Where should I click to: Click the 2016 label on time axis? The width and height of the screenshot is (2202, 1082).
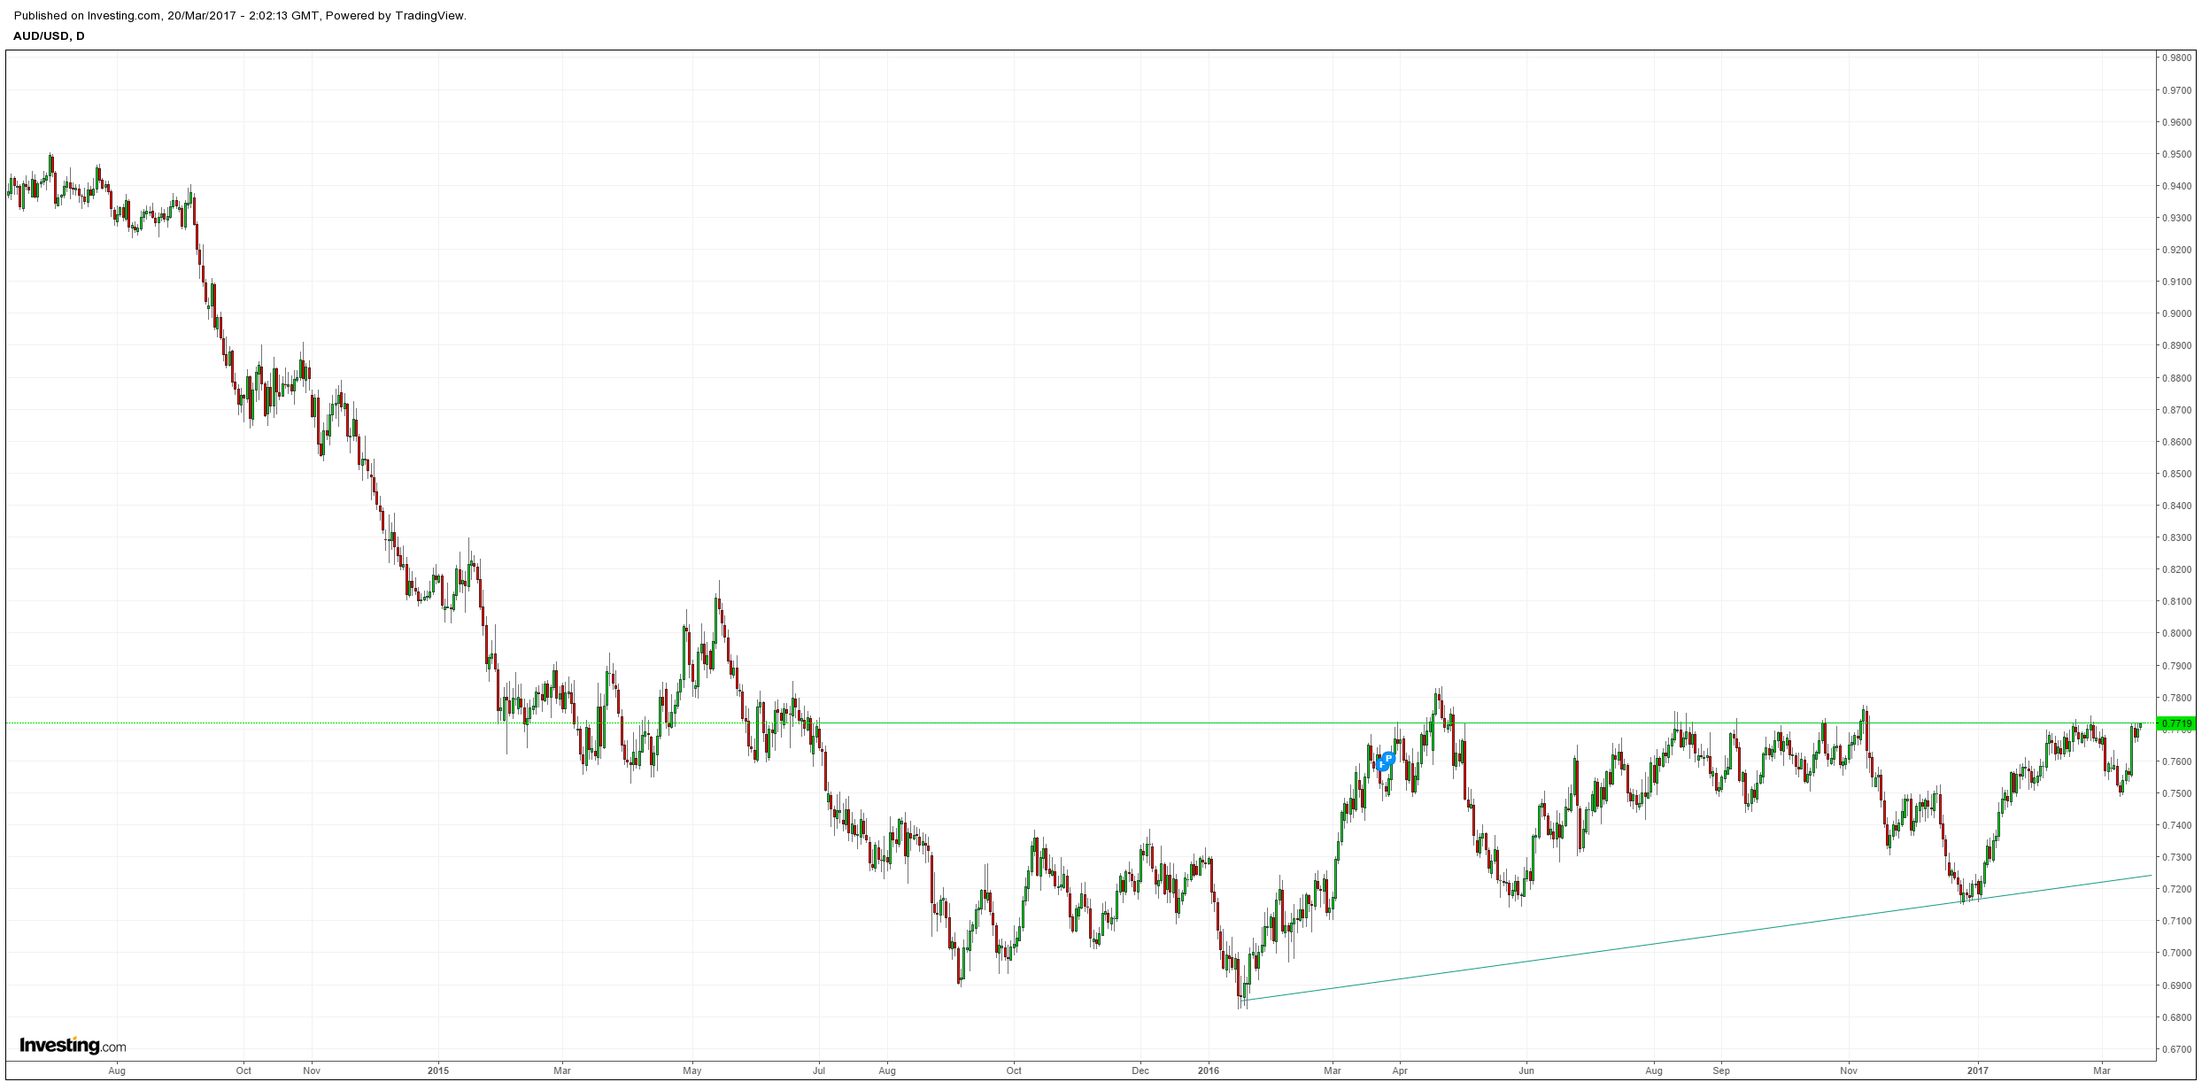(1209, 1070)
